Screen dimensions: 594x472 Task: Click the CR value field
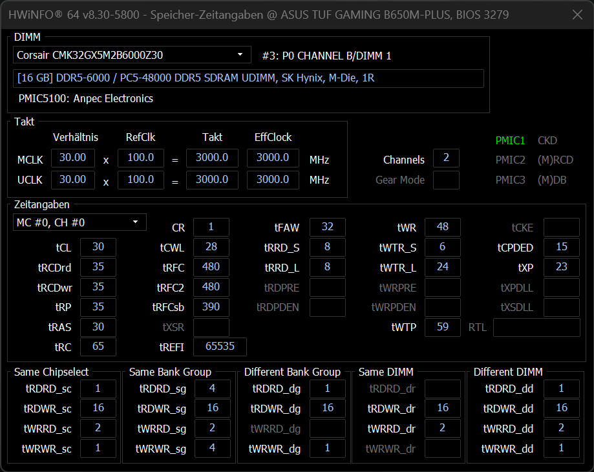pyautogui.click(x=211, y=228)
